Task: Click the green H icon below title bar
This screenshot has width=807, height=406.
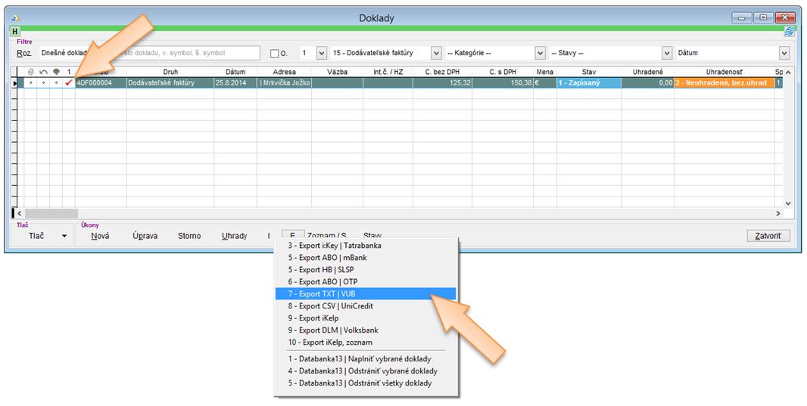Action: (15, 32)
